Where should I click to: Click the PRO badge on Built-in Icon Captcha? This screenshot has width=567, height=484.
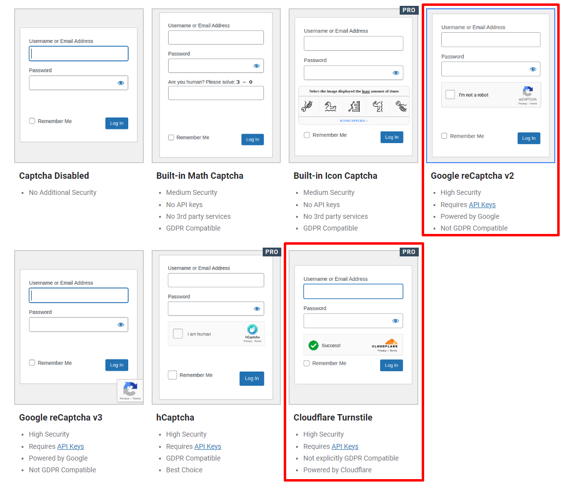coord(409,10)
